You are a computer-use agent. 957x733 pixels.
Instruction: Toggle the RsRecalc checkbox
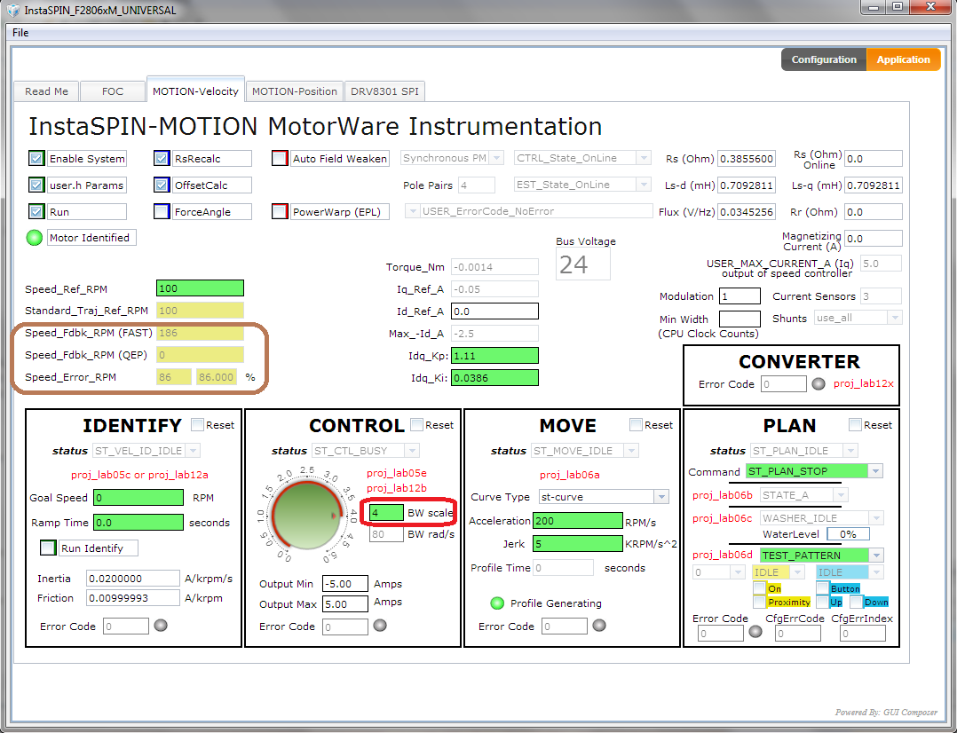coord(162,159)
